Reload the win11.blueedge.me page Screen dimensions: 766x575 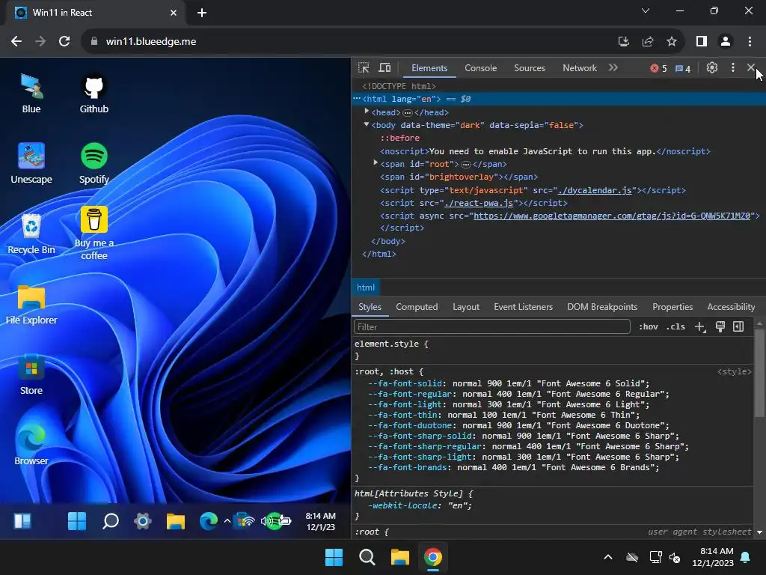tap(64, 42)
